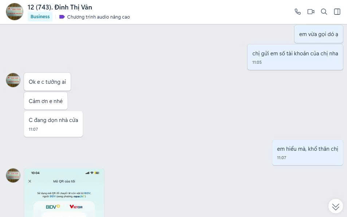
Task: Click the sent message 'em vừa gọi đó ạ'
Action: [319, 34]
